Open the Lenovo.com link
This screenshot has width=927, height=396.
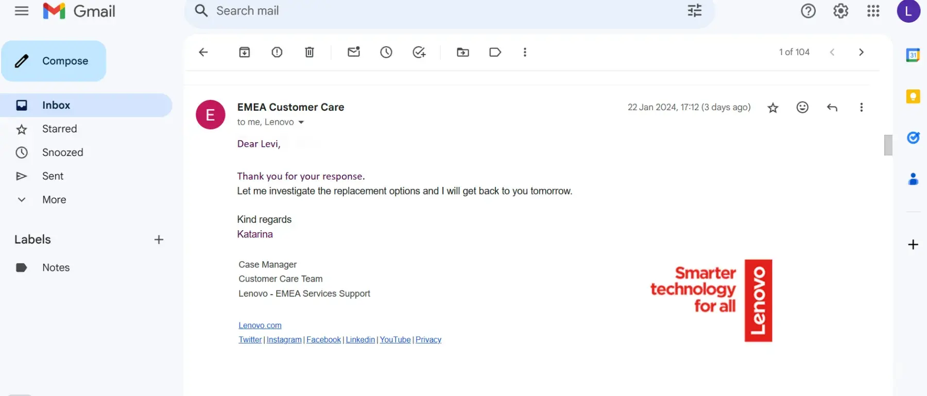[260, 325]
